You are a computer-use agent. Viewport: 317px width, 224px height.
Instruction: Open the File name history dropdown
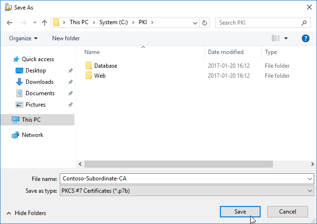click(x=310, y=179)
